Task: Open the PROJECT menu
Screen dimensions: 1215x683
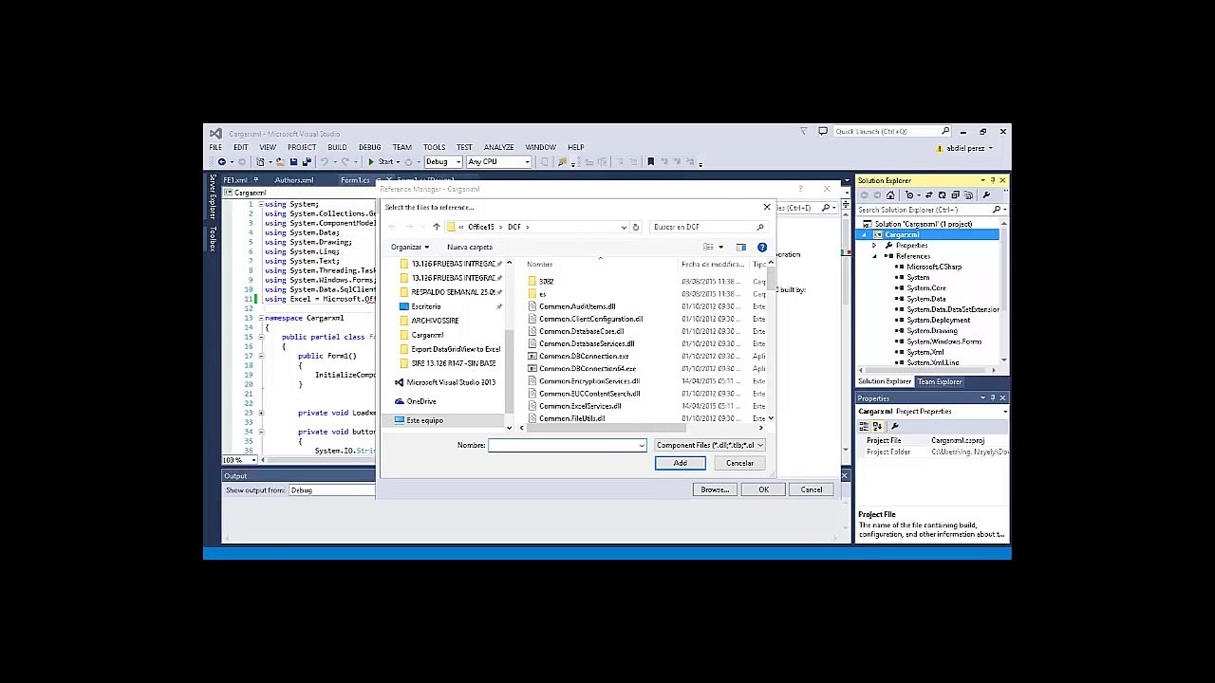Action: [x=302, y=147]
